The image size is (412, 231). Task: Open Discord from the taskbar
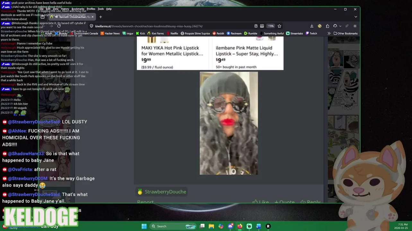point(230,226)
